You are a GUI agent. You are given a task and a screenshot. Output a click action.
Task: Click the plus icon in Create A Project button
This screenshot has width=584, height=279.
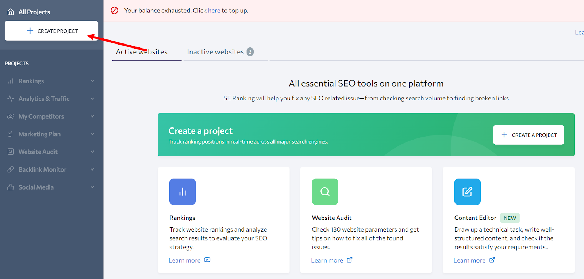tap(504, 135)
